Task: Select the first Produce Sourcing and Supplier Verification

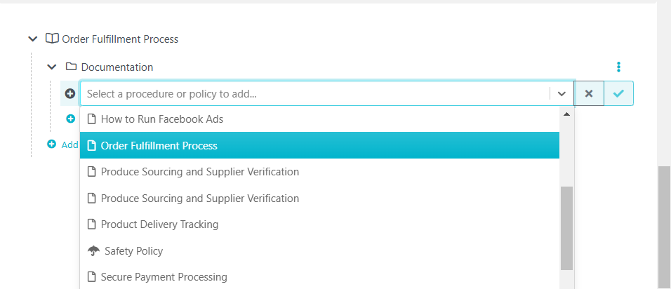Action: tap(319, 172)
